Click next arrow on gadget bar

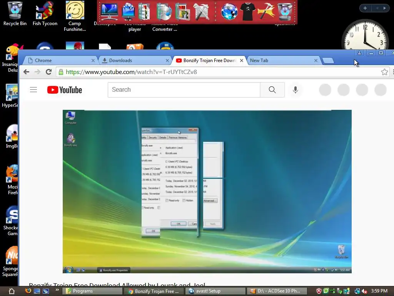(x=384, y=8)
